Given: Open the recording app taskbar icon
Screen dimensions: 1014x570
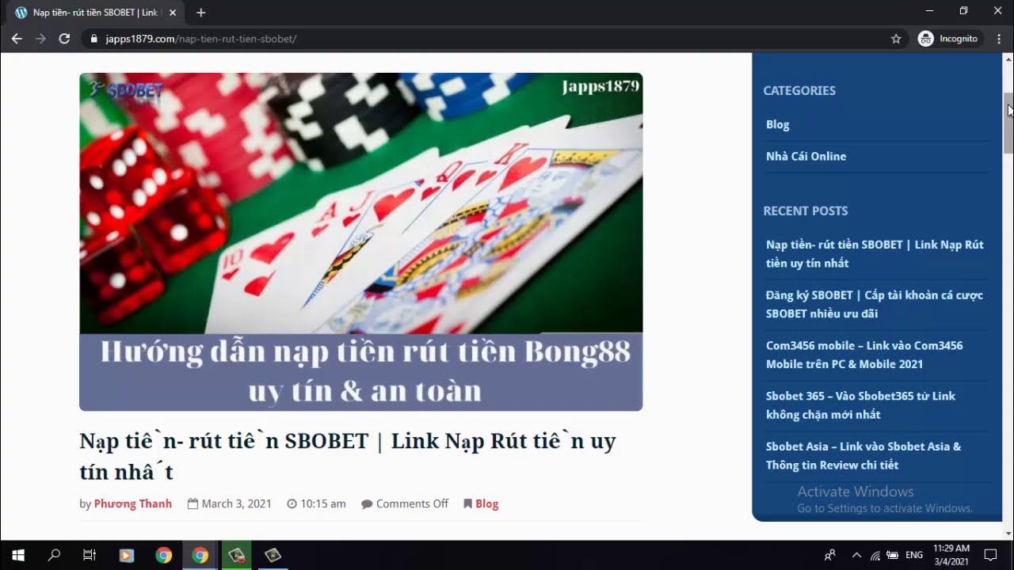Looking at the screenshot, I should [236, 555].
